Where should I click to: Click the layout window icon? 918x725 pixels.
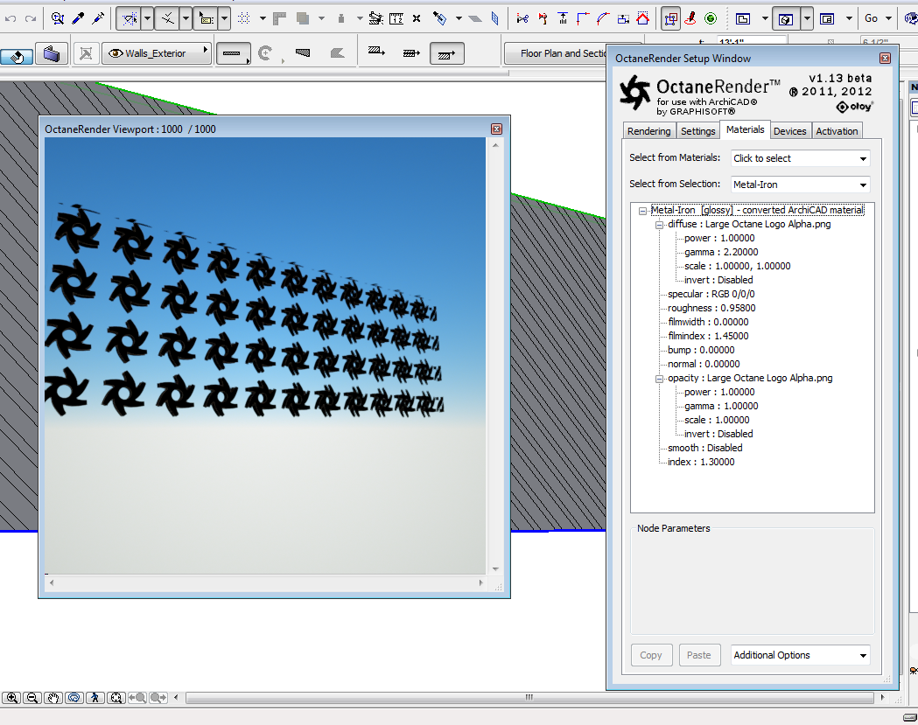pyautogui.click(x=827, y=18)
